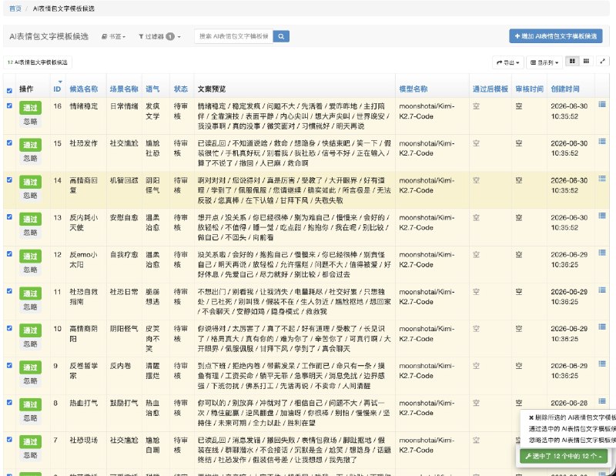The height and width of the screenshot is (476, 616).
Task: Click 通过 button for row 13
Action: [30, 220]
